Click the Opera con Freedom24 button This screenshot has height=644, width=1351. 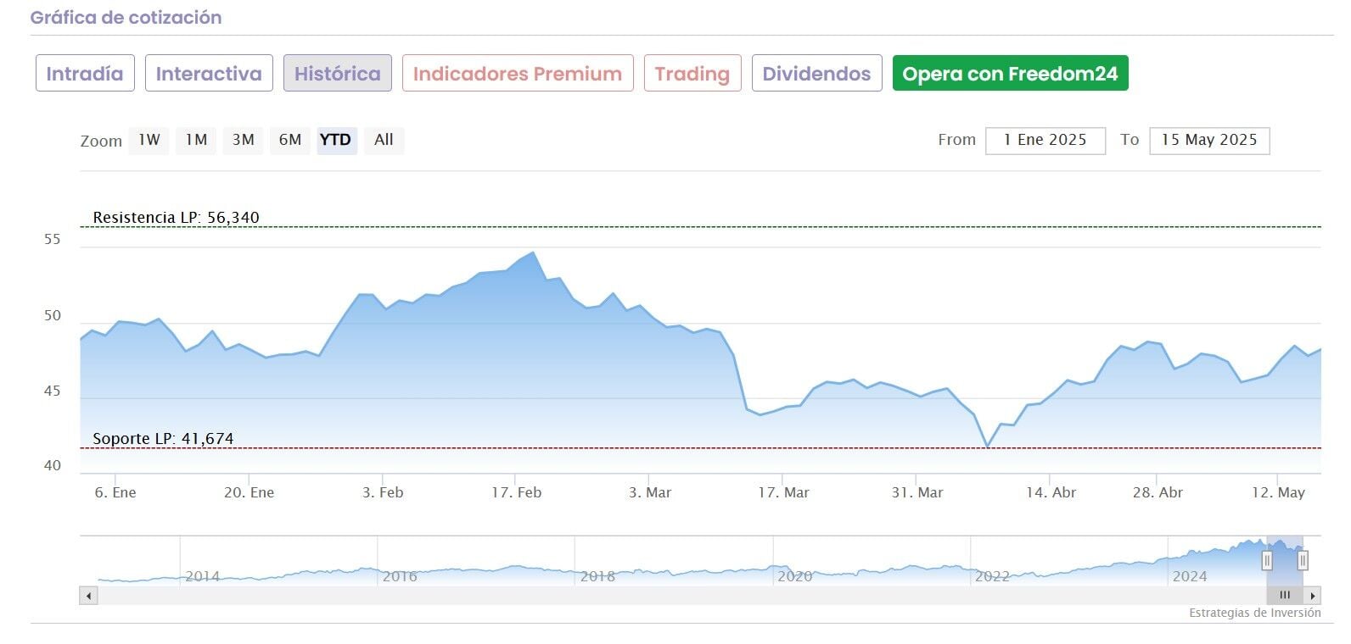1010,74
